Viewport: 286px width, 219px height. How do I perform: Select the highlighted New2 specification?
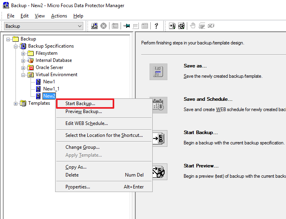(x=49, y=96)
